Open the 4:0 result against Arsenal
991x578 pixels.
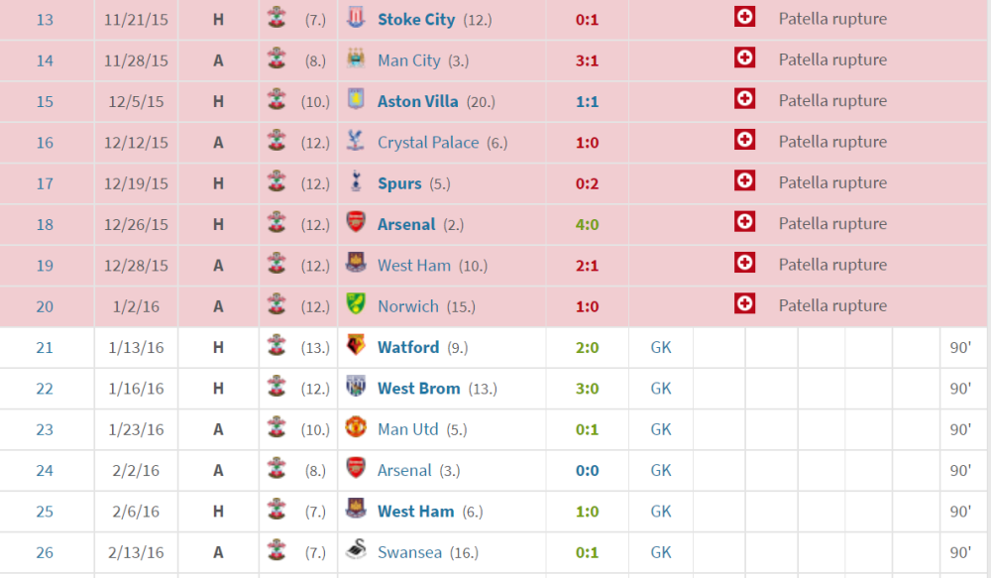click(x=588, y=224)
